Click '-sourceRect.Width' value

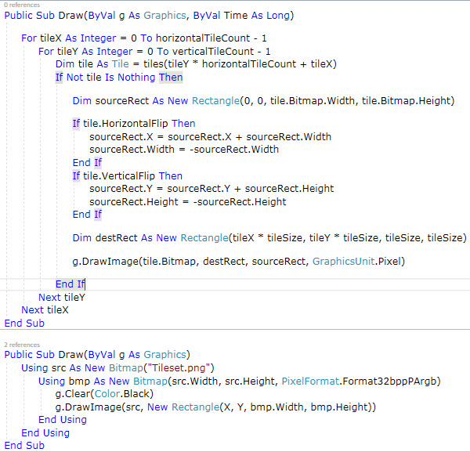click(x=234, y=150)
